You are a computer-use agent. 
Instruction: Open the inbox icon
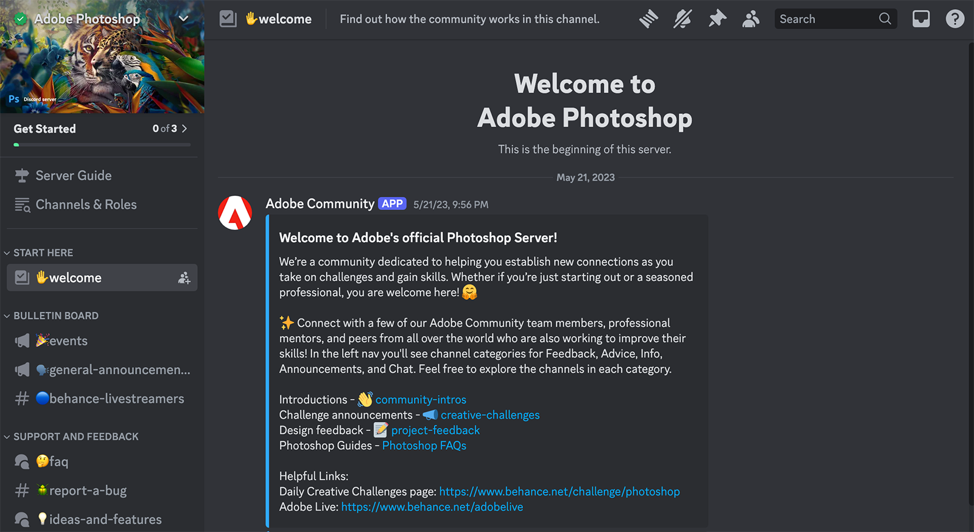click(x=921, y=19)
